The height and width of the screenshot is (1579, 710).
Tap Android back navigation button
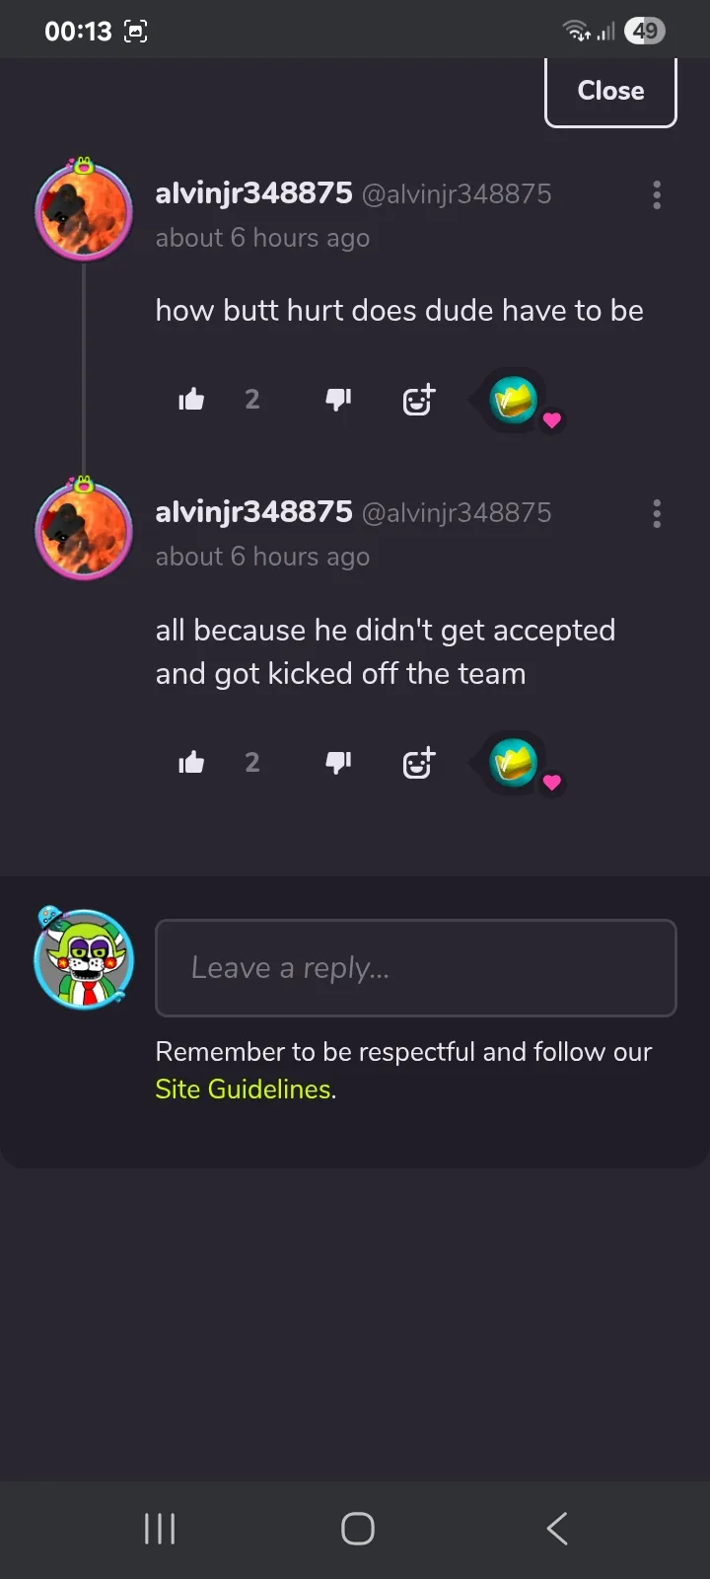pos(557,1529)
